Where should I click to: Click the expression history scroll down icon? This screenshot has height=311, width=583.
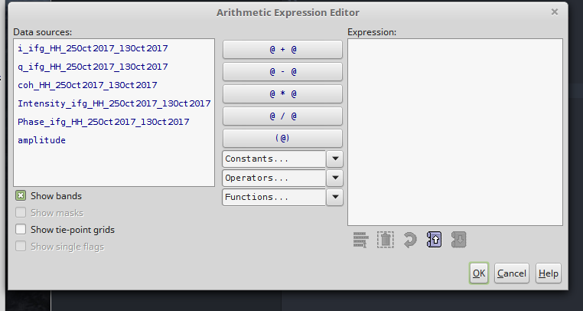point(459,240)
